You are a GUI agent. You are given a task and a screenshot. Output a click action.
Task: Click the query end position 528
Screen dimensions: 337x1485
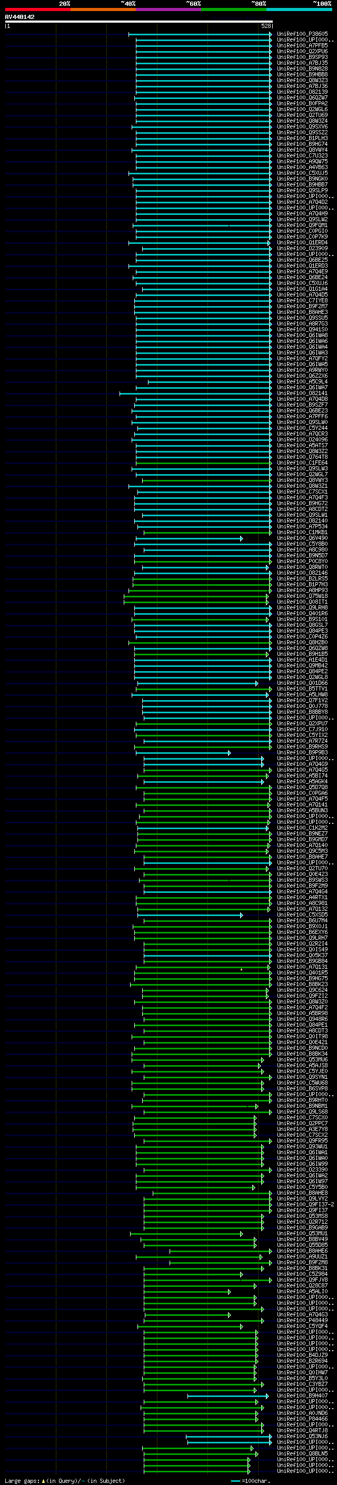pyautogui.click(x=266, y=26)
